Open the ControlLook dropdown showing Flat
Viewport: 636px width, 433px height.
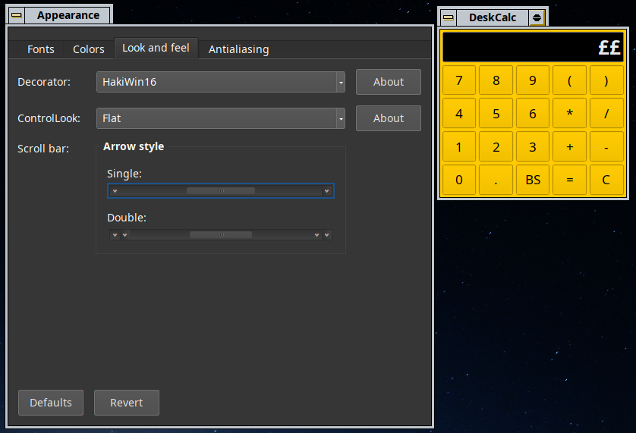click(x=221, y=118)
